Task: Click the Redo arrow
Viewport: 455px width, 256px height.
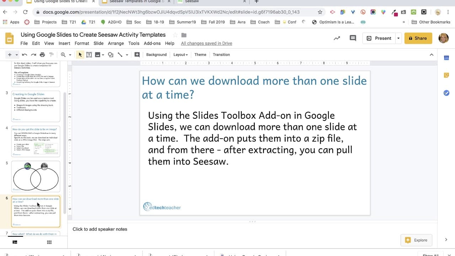Action: coord(33,55)
